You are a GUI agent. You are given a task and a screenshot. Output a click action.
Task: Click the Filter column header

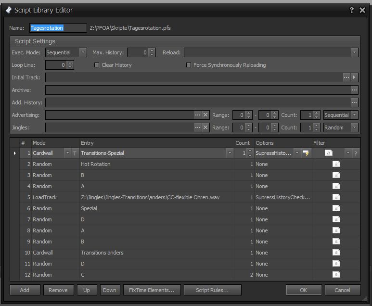coord(336,143)
